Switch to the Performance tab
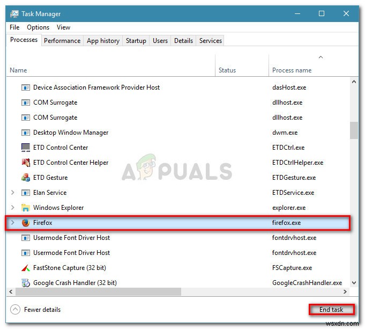This screenshot has width=365, height=329. tap(62, 41)
